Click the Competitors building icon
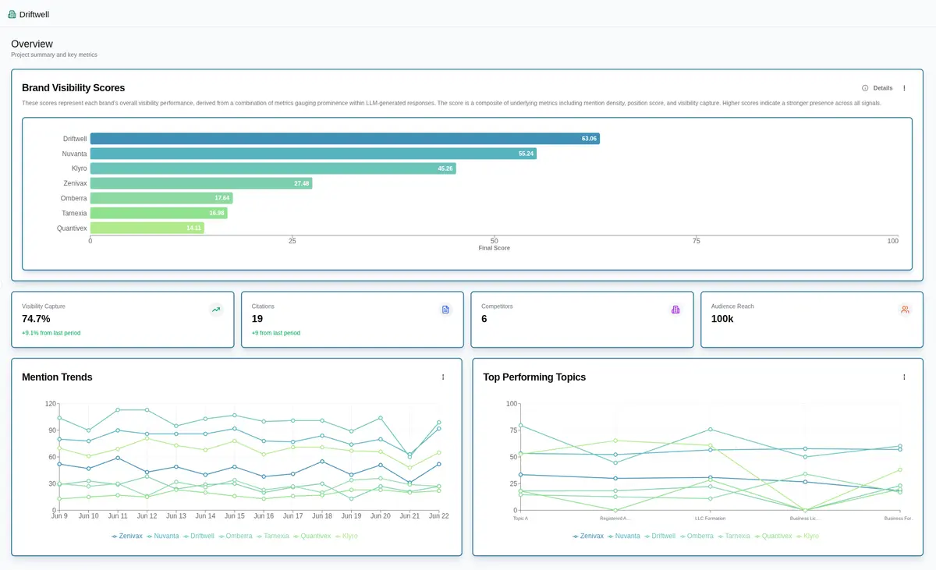This screenshot has height=570, width=936. [675, 310]
